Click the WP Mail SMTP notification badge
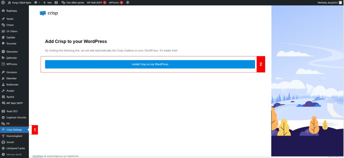344x158 pixels. click(x=105, y=3)
